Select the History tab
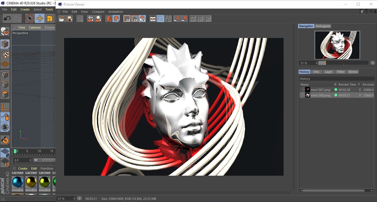Viewport: 377px width, 202px height. [304, 72]
